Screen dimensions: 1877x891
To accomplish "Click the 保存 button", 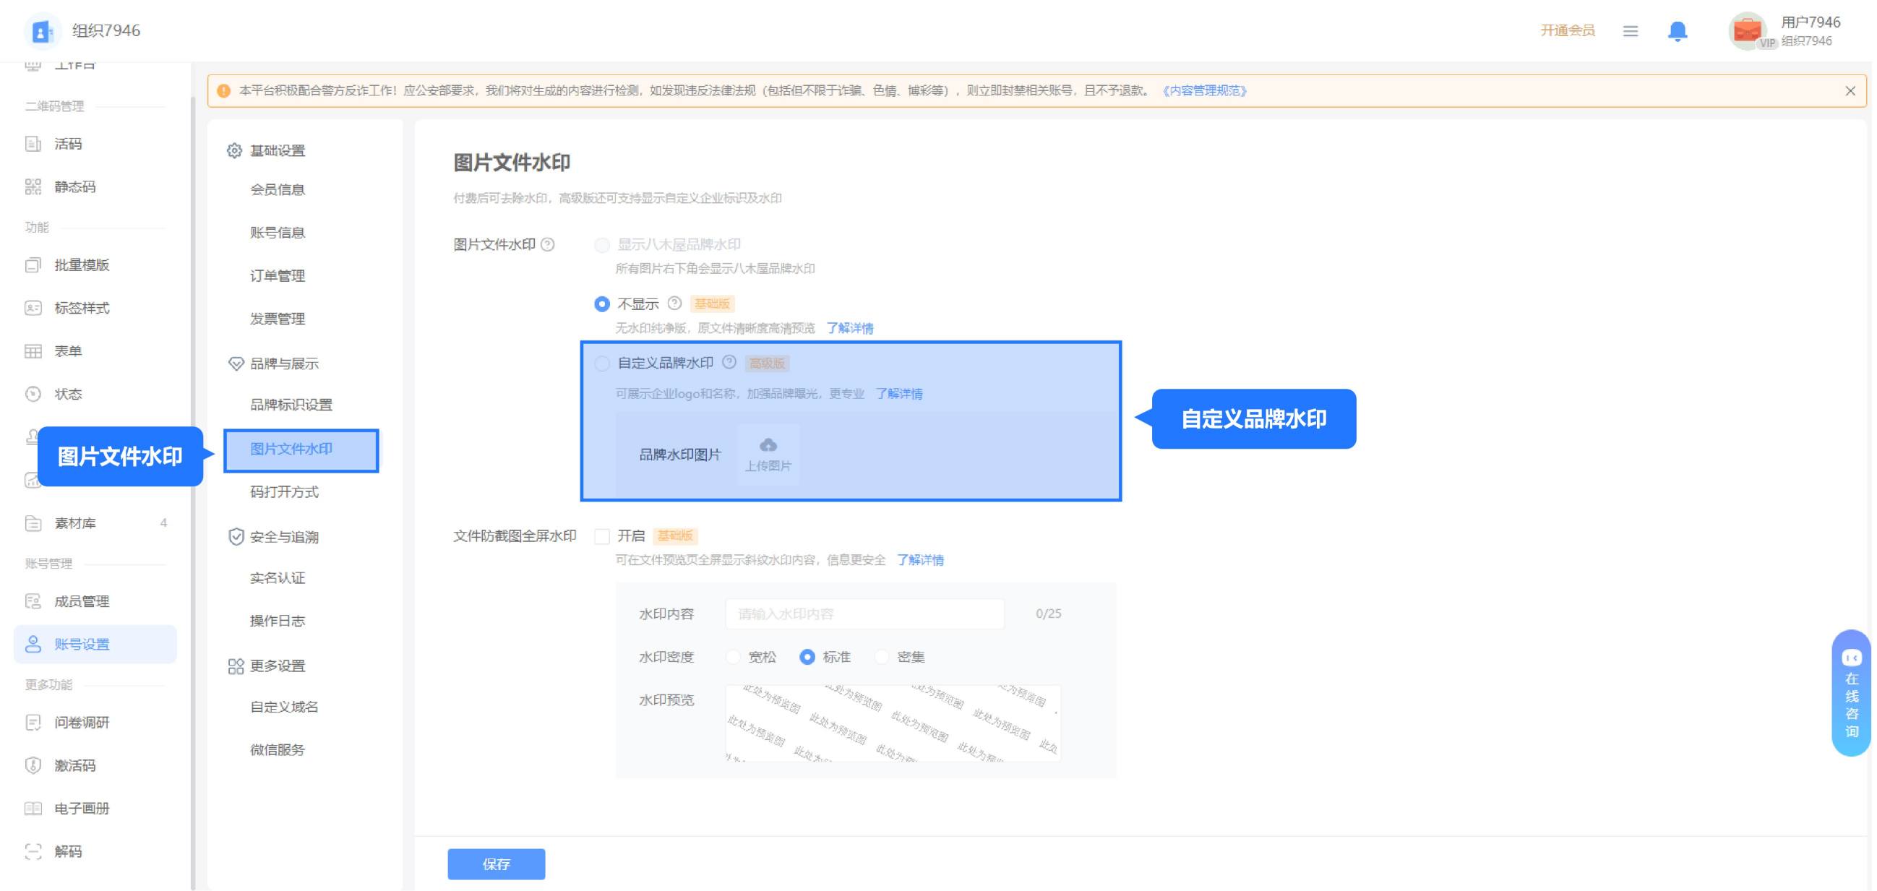I will tap(497, 864).
